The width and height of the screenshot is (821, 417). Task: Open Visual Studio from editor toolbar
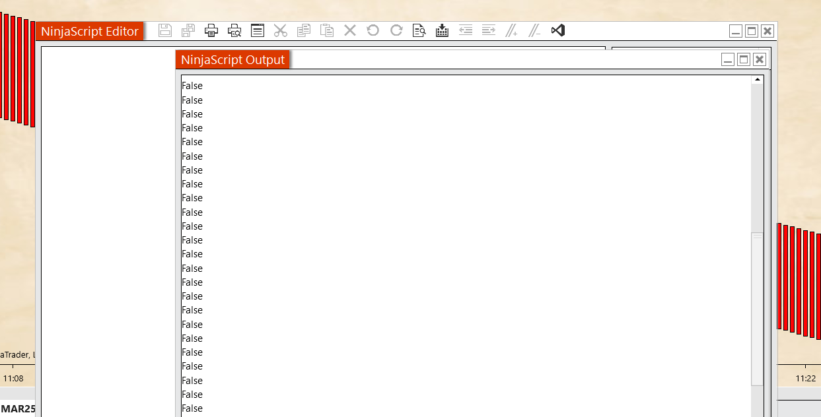point(558,30)
